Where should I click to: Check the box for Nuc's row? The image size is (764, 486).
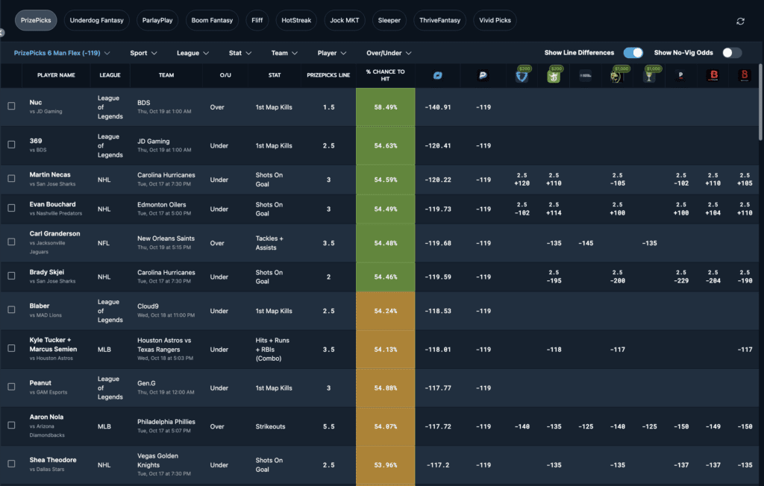point(11,106)
